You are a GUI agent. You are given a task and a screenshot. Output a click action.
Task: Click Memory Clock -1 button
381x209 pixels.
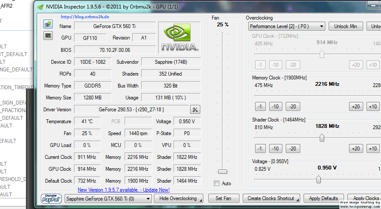point(260,107)
